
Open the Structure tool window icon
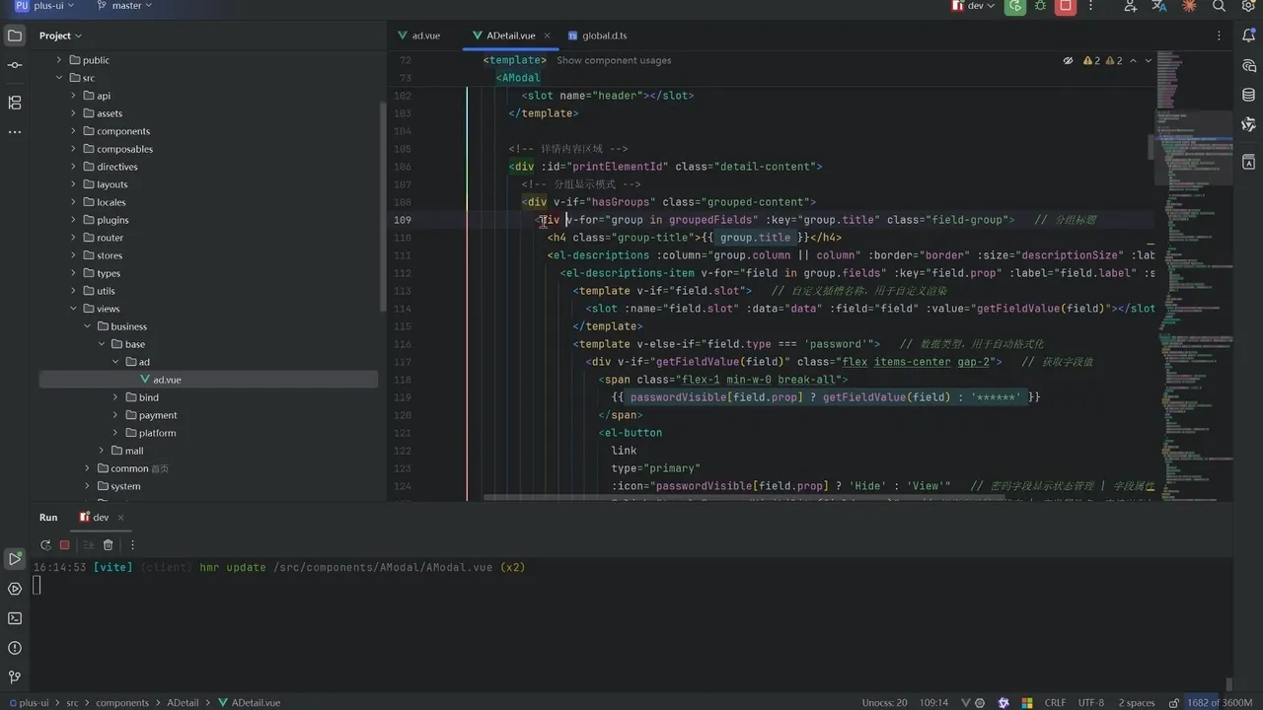pyautogui.click(x=15, y=103)
